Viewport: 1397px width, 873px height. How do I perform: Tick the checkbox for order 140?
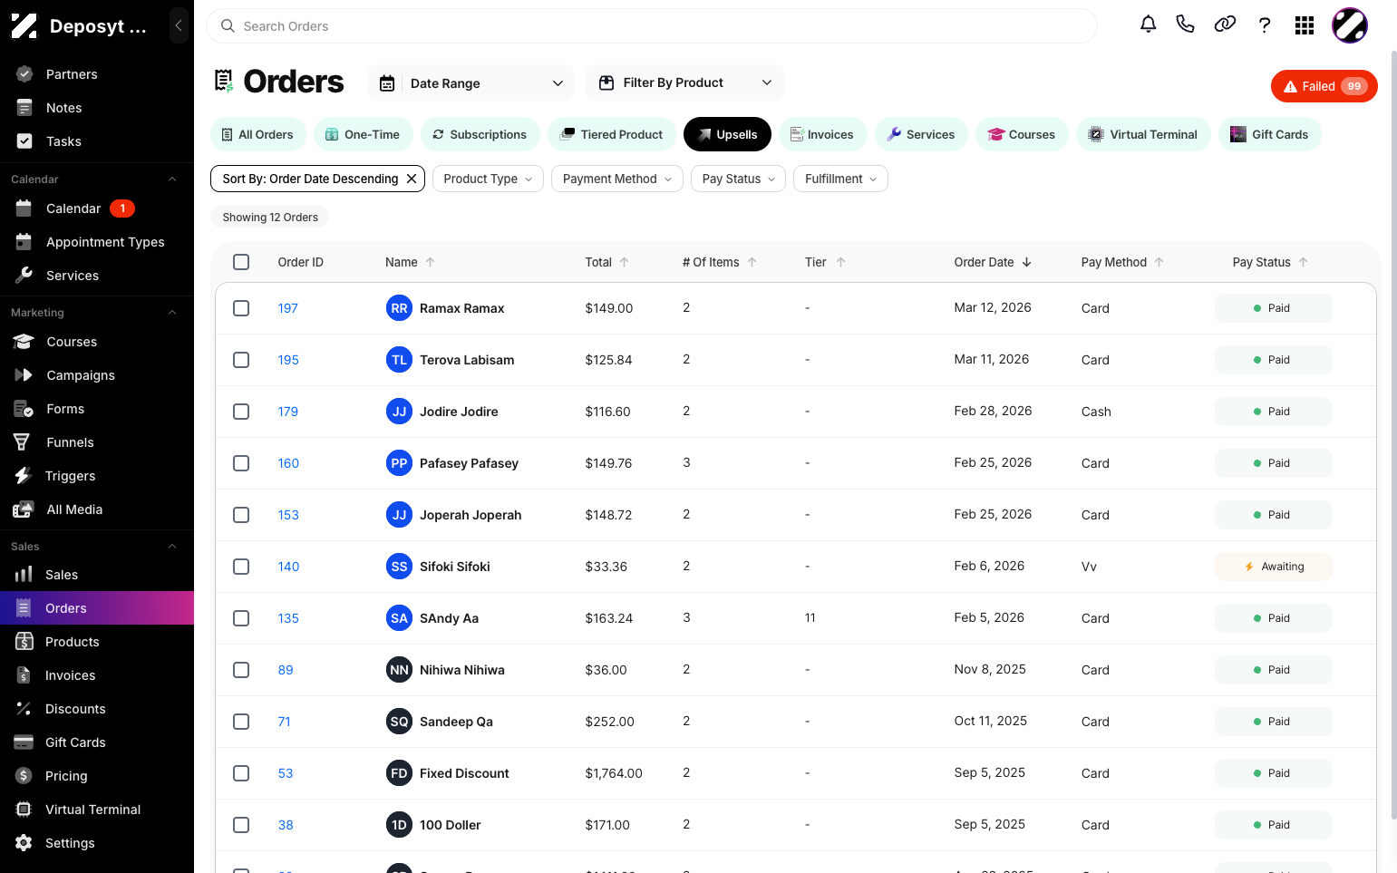click(x=241, y=567)
